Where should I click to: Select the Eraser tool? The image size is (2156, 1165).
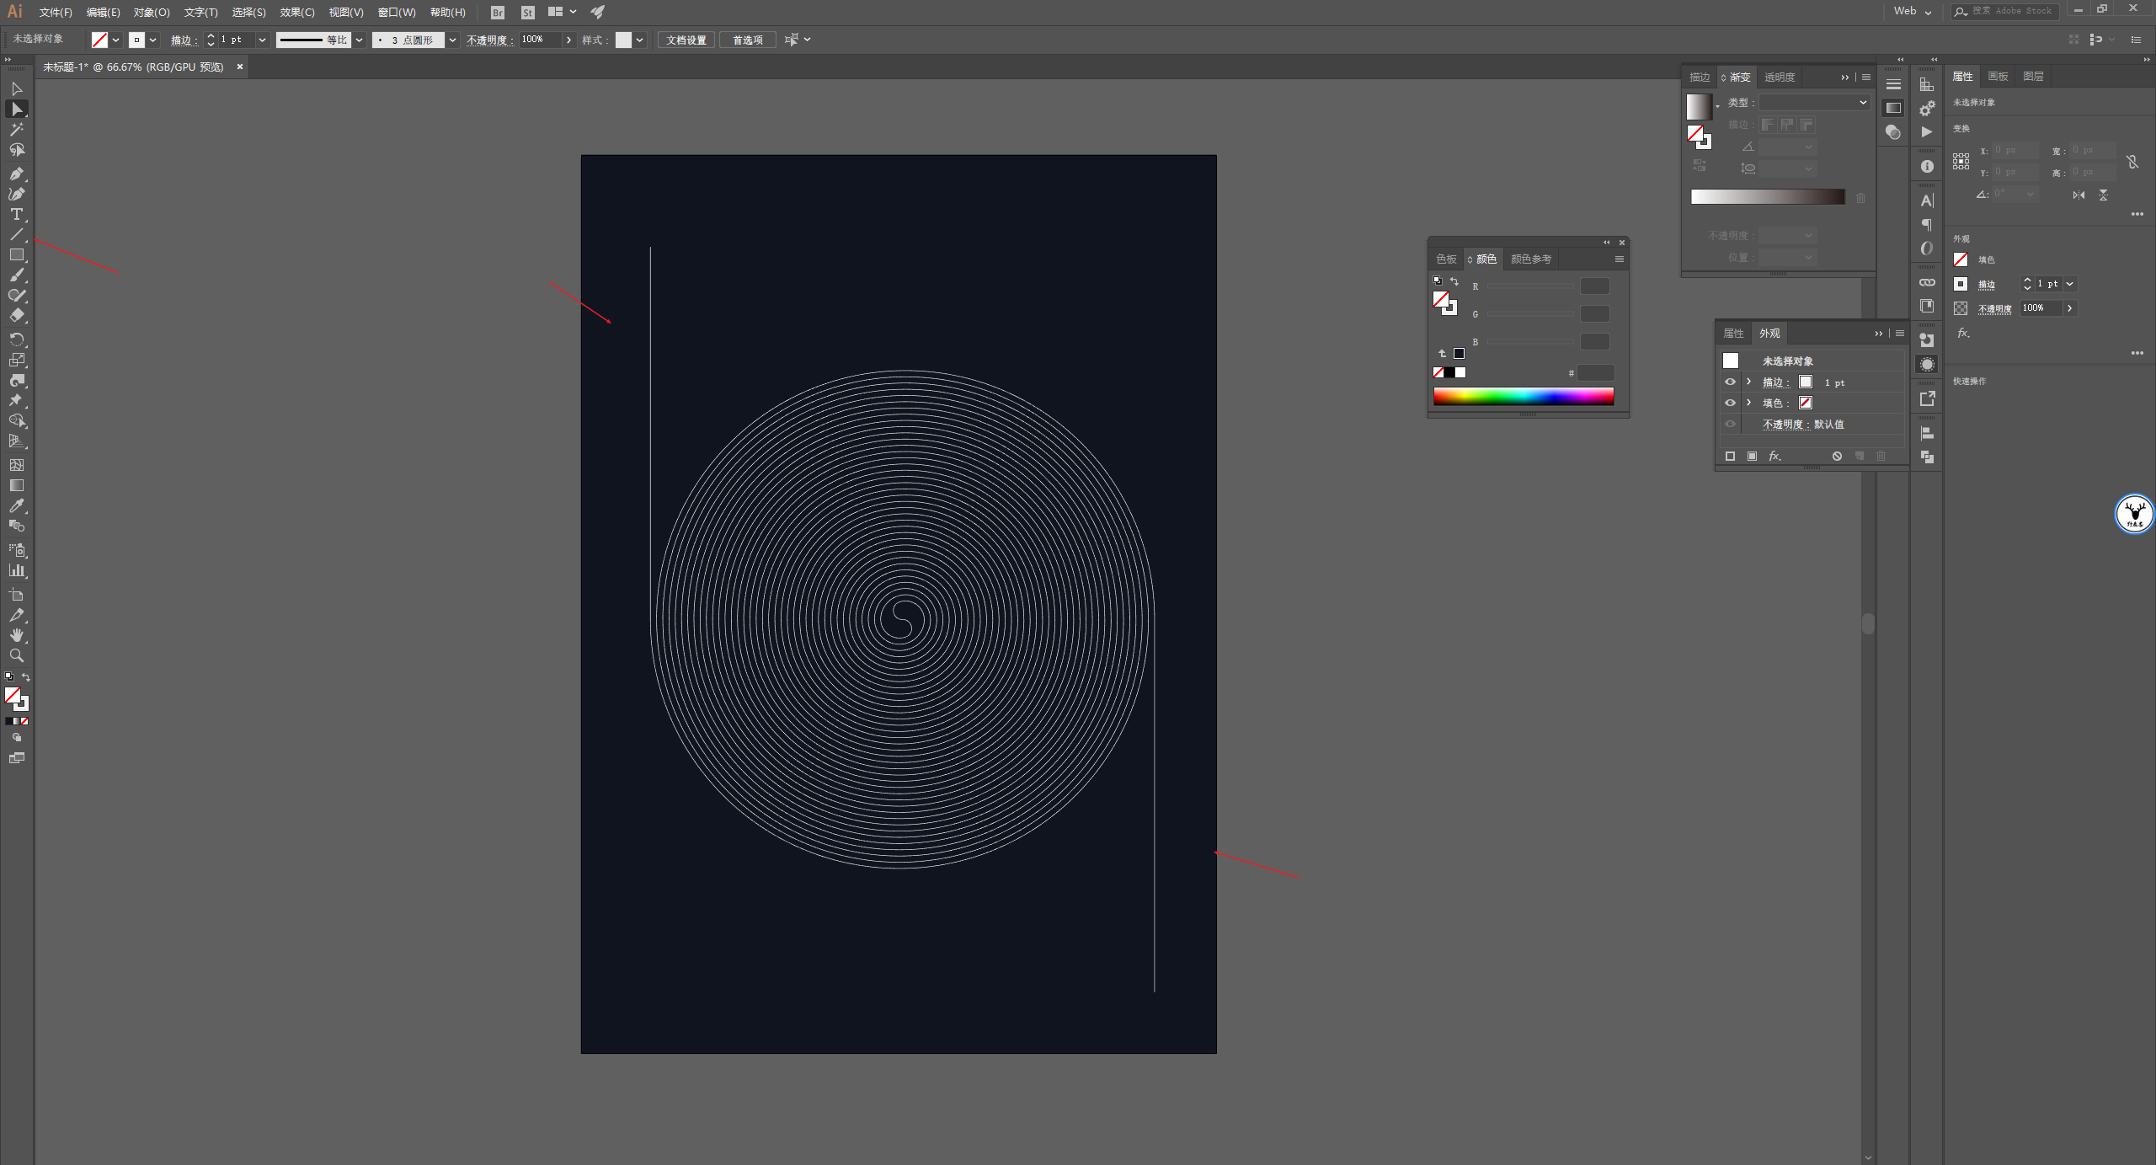pyautogui.click(x=16, y=316)
